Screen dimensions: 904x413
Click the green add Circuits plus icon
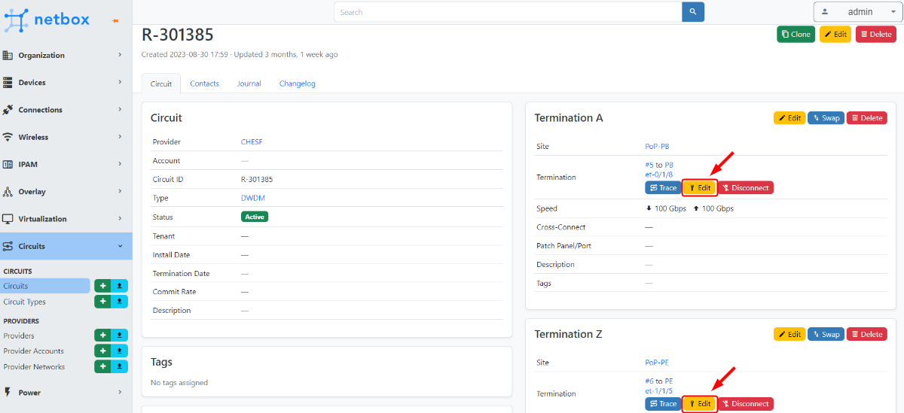point(102,286)
